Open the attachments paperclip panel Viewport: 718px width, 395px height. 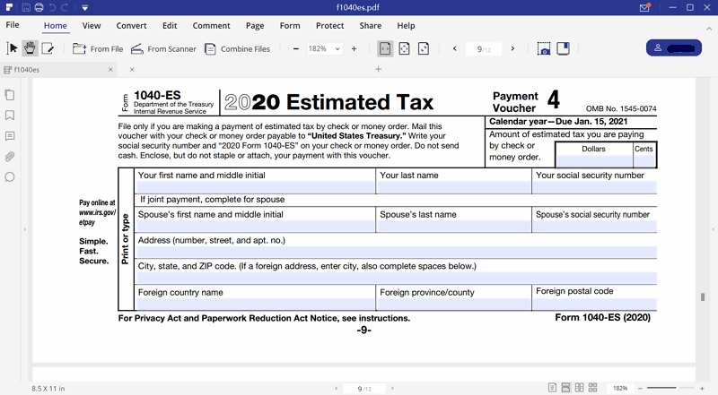pyautogui.click(x=10, y=157)
